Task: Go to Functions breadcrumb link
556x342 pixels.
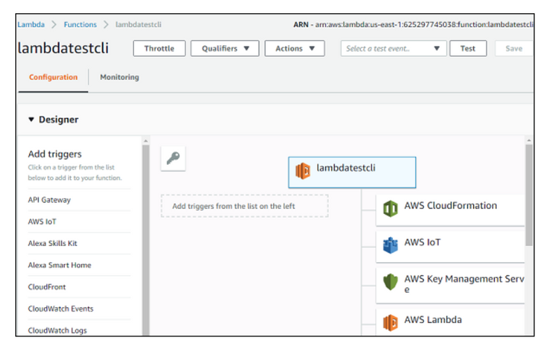Action: tap(80, 24)
